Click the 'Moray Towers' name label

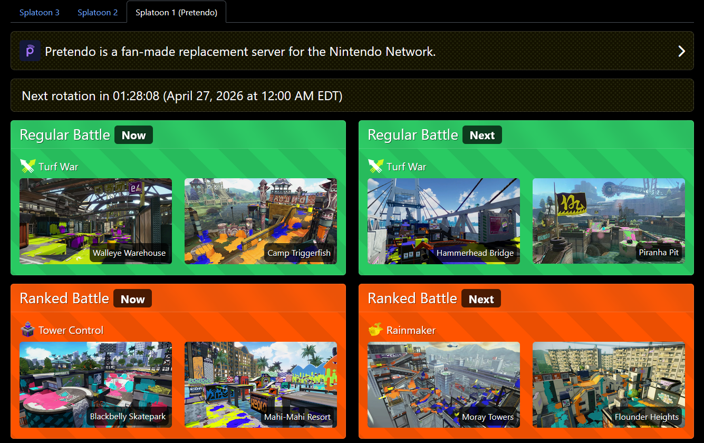tap(488, 417)
